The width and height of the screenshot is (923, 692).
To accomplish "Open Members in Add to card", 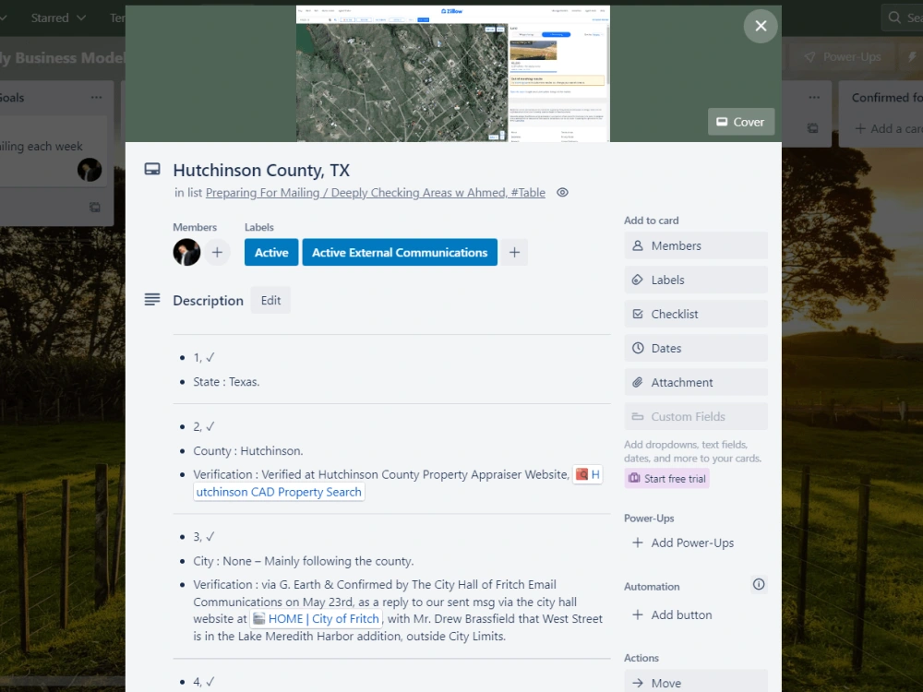I will (696, 246).
